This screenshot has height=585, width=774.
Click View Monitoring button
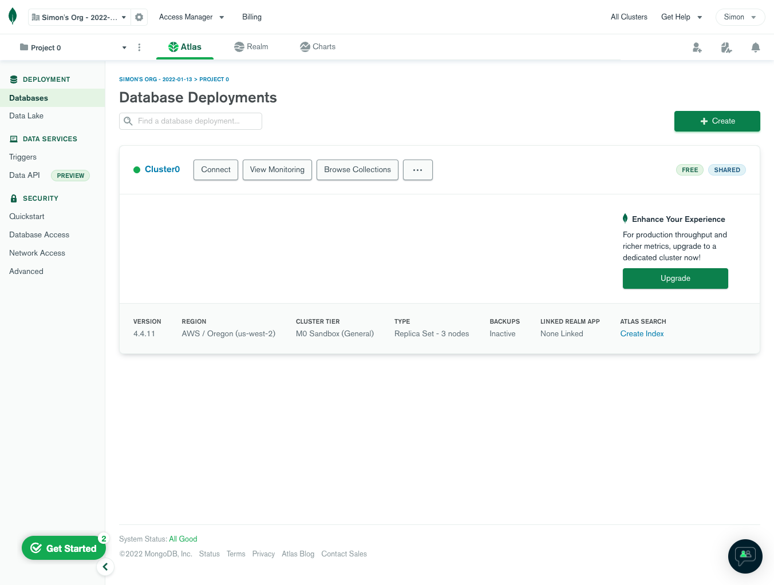pyautogui.click(x=277, y=170)
